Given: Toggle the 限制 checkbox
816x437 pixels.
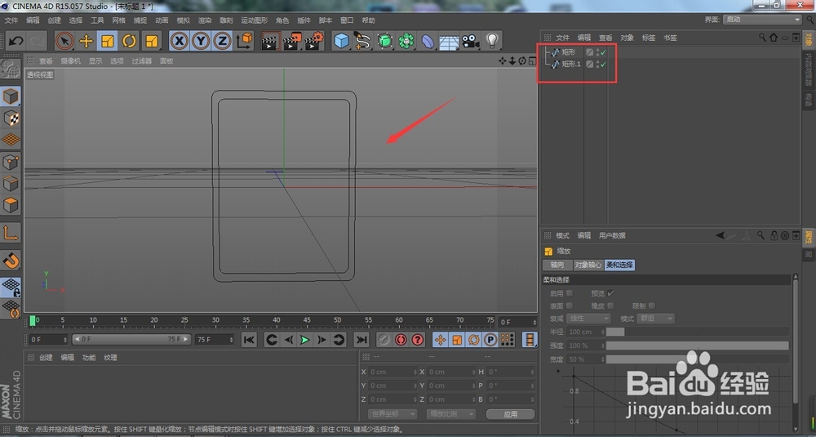Looking at the screenshot, I should 651,305.
